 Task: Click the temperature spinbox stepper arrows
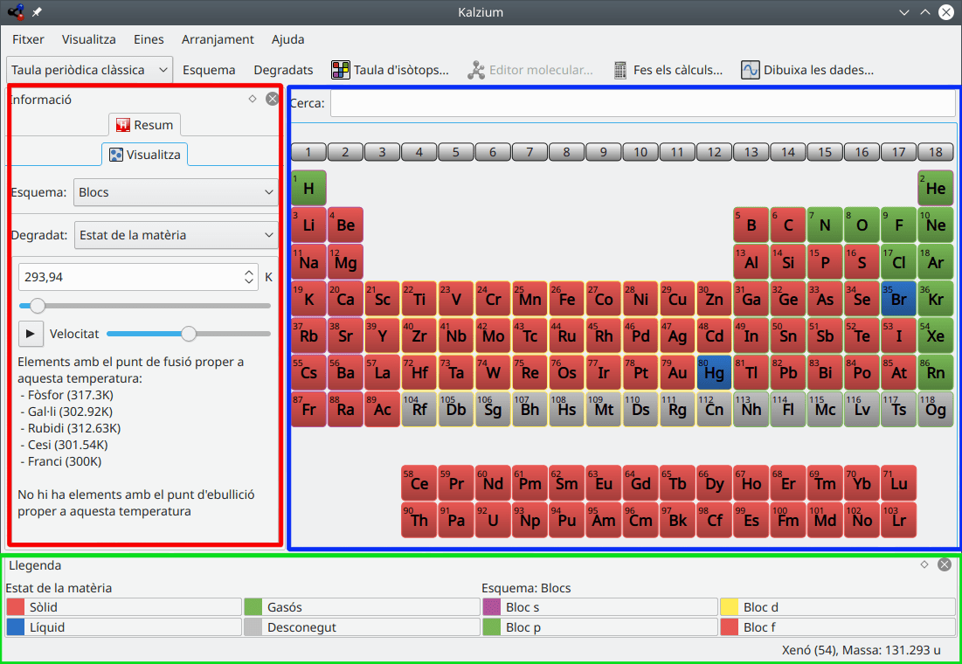(249, 278)
